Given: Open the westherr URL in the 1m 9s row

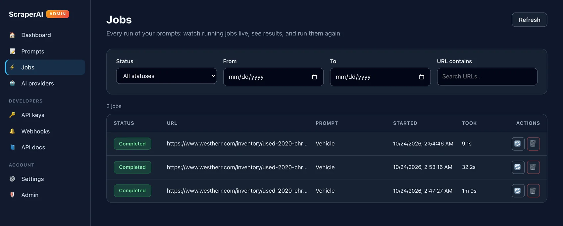Looking at the screenshot, I should point(237,191).
